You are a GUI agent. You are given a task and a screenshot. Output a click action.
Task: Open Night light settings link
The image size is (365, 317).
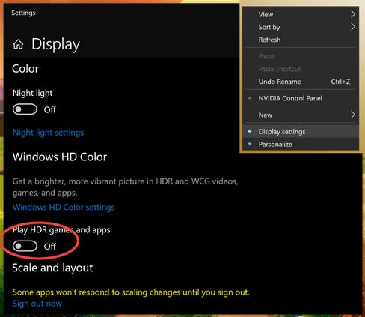click(48, 133)
